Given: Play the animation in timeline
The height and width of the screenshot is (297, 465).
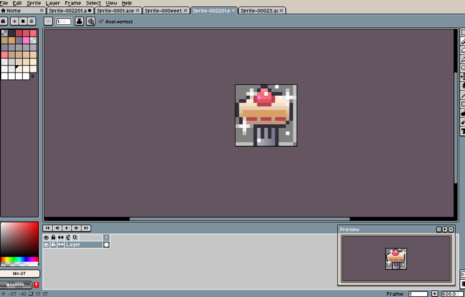Looking at the screenshot, I should (67, 228).
